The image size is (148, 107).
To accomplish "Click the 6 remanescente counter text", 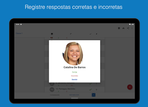I will click(55, 95).
